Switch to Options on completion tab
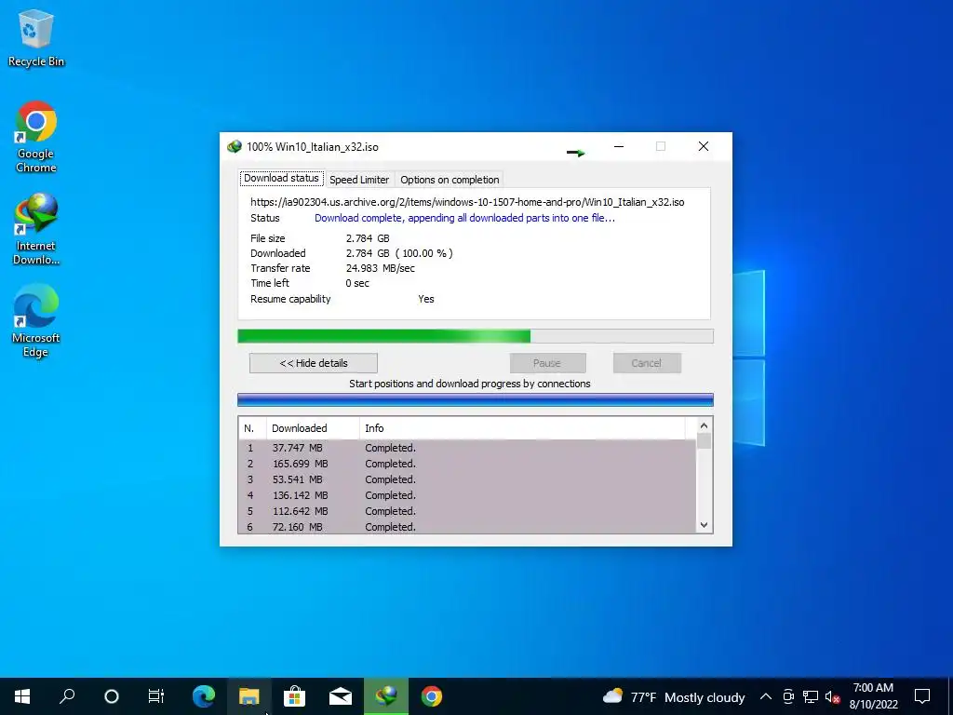The width and height of the screenshot is (953, 715). (x=450, y=180)
